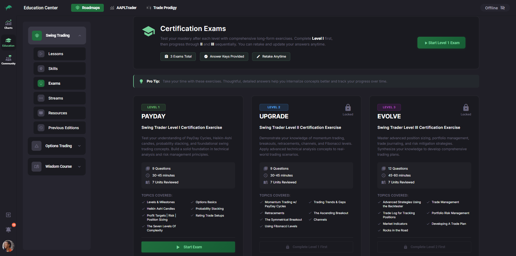
Task: Click the Start Level 1 Exam button
Action: (x=441, y=43)
